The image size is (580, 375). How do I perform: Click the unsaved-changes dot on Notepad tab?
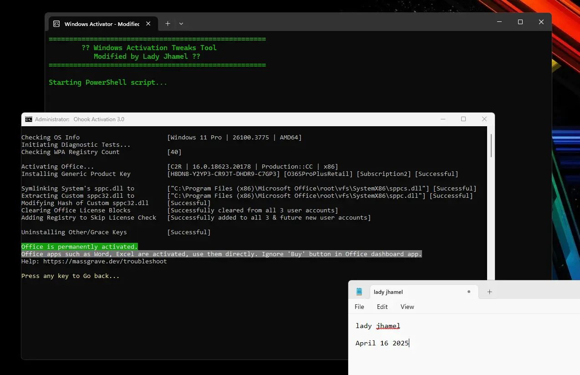pyautogui.click(x=469, y=292)
